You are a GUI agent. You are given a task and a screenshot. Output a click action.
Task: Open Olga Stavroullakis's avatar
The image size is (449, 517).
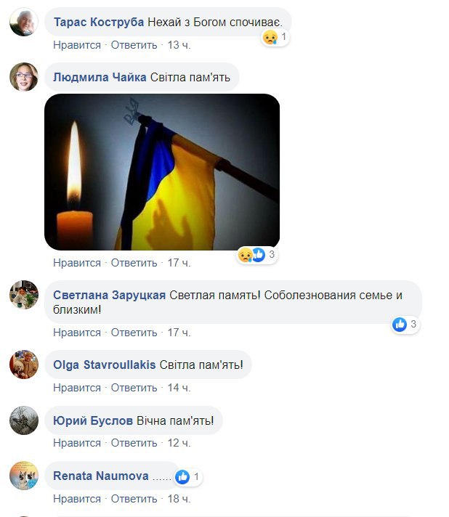coord(24,365)
